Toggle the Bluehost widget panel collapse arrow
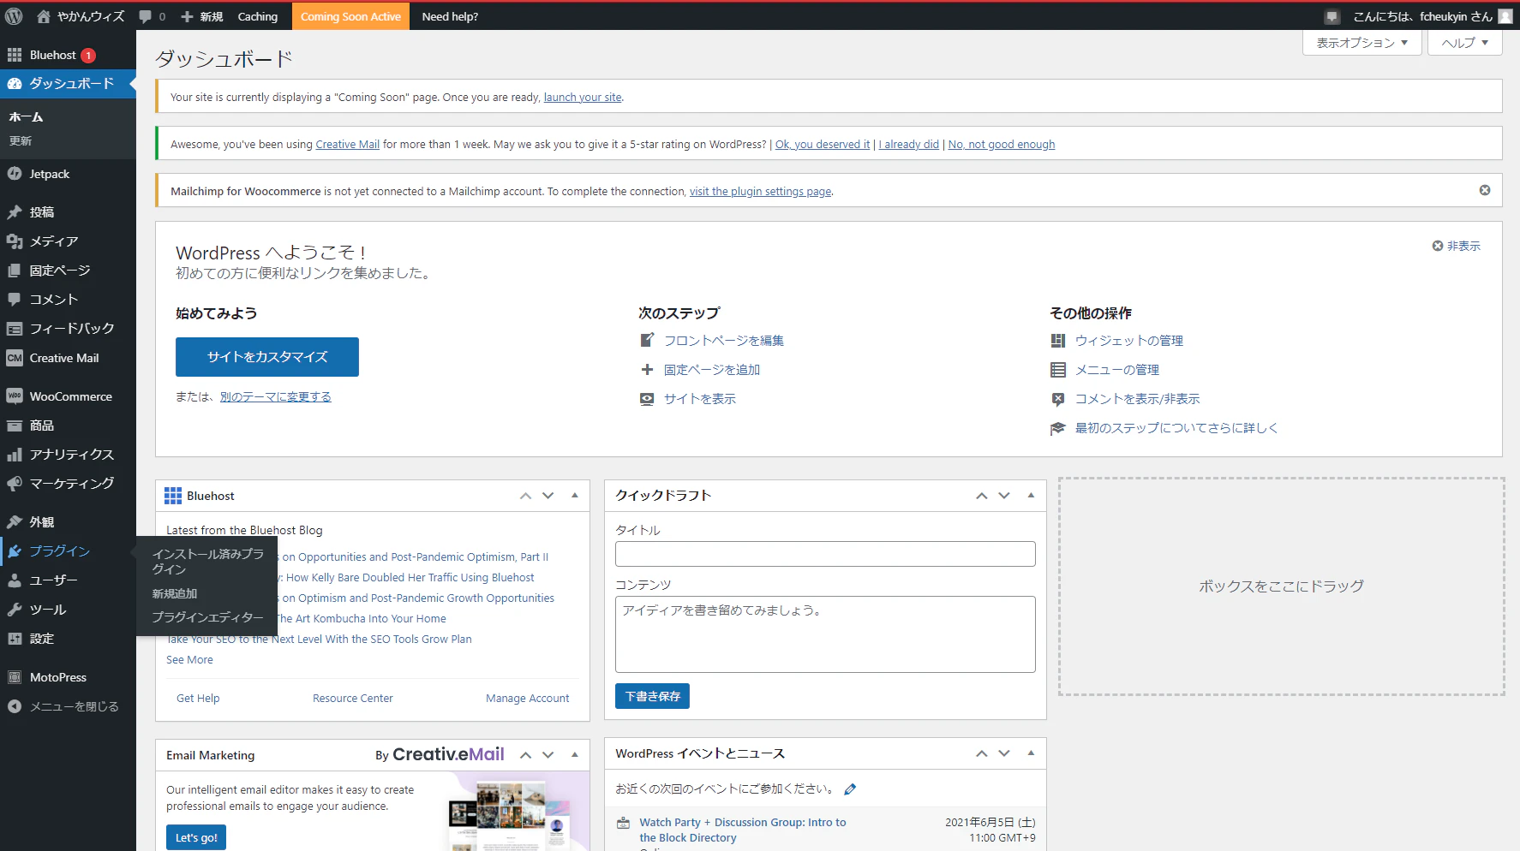Image resolution: width=1520 pixels, height=851 pixels. coord(575,496)
